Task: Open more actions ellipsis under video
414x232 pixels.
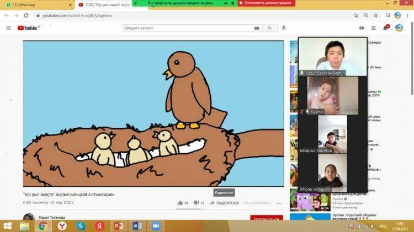Action: 279,203
